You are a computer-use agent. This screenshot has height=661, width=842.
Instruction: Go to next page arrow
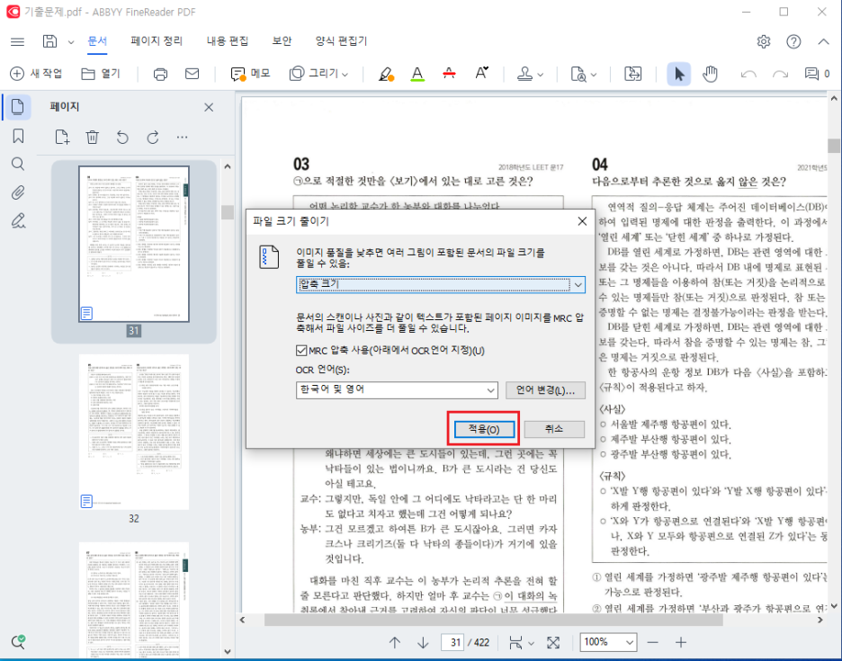[423, 642]
